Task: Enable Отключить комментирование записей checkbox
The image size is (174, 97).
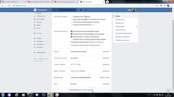Action: click(72, 22)
